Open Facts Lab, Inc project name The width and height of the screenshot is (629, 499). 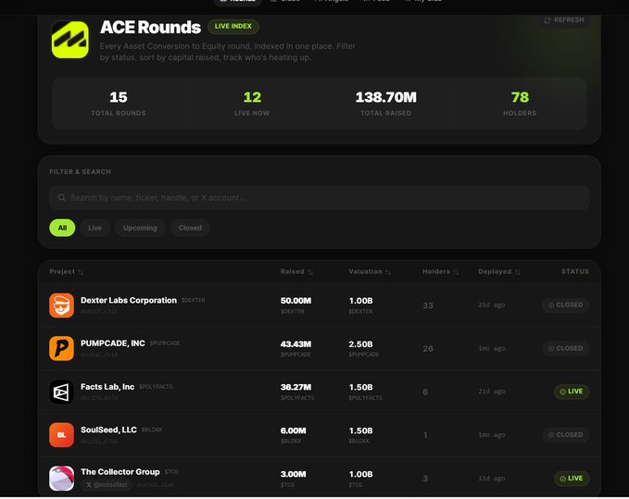[x=107, y=387]
